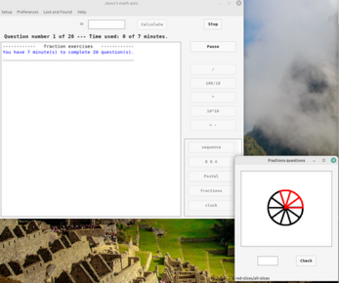Screen dimensions: 339x283
Task: Click the fraction answer field in Fractions questions
Action: tap(268, 261)
